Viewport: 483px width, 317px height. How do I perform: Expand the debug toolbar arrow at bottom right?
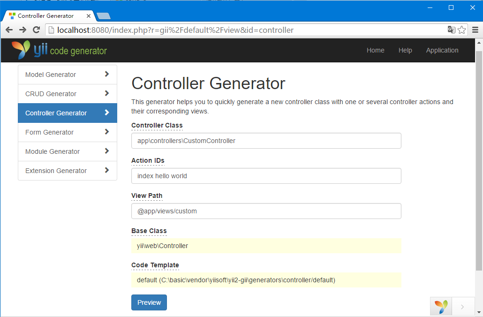tap(462, 307)
